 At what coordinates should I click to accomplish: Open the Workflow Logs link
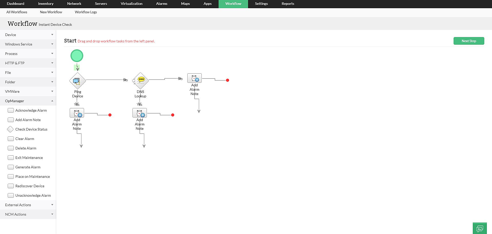point(86,12)
